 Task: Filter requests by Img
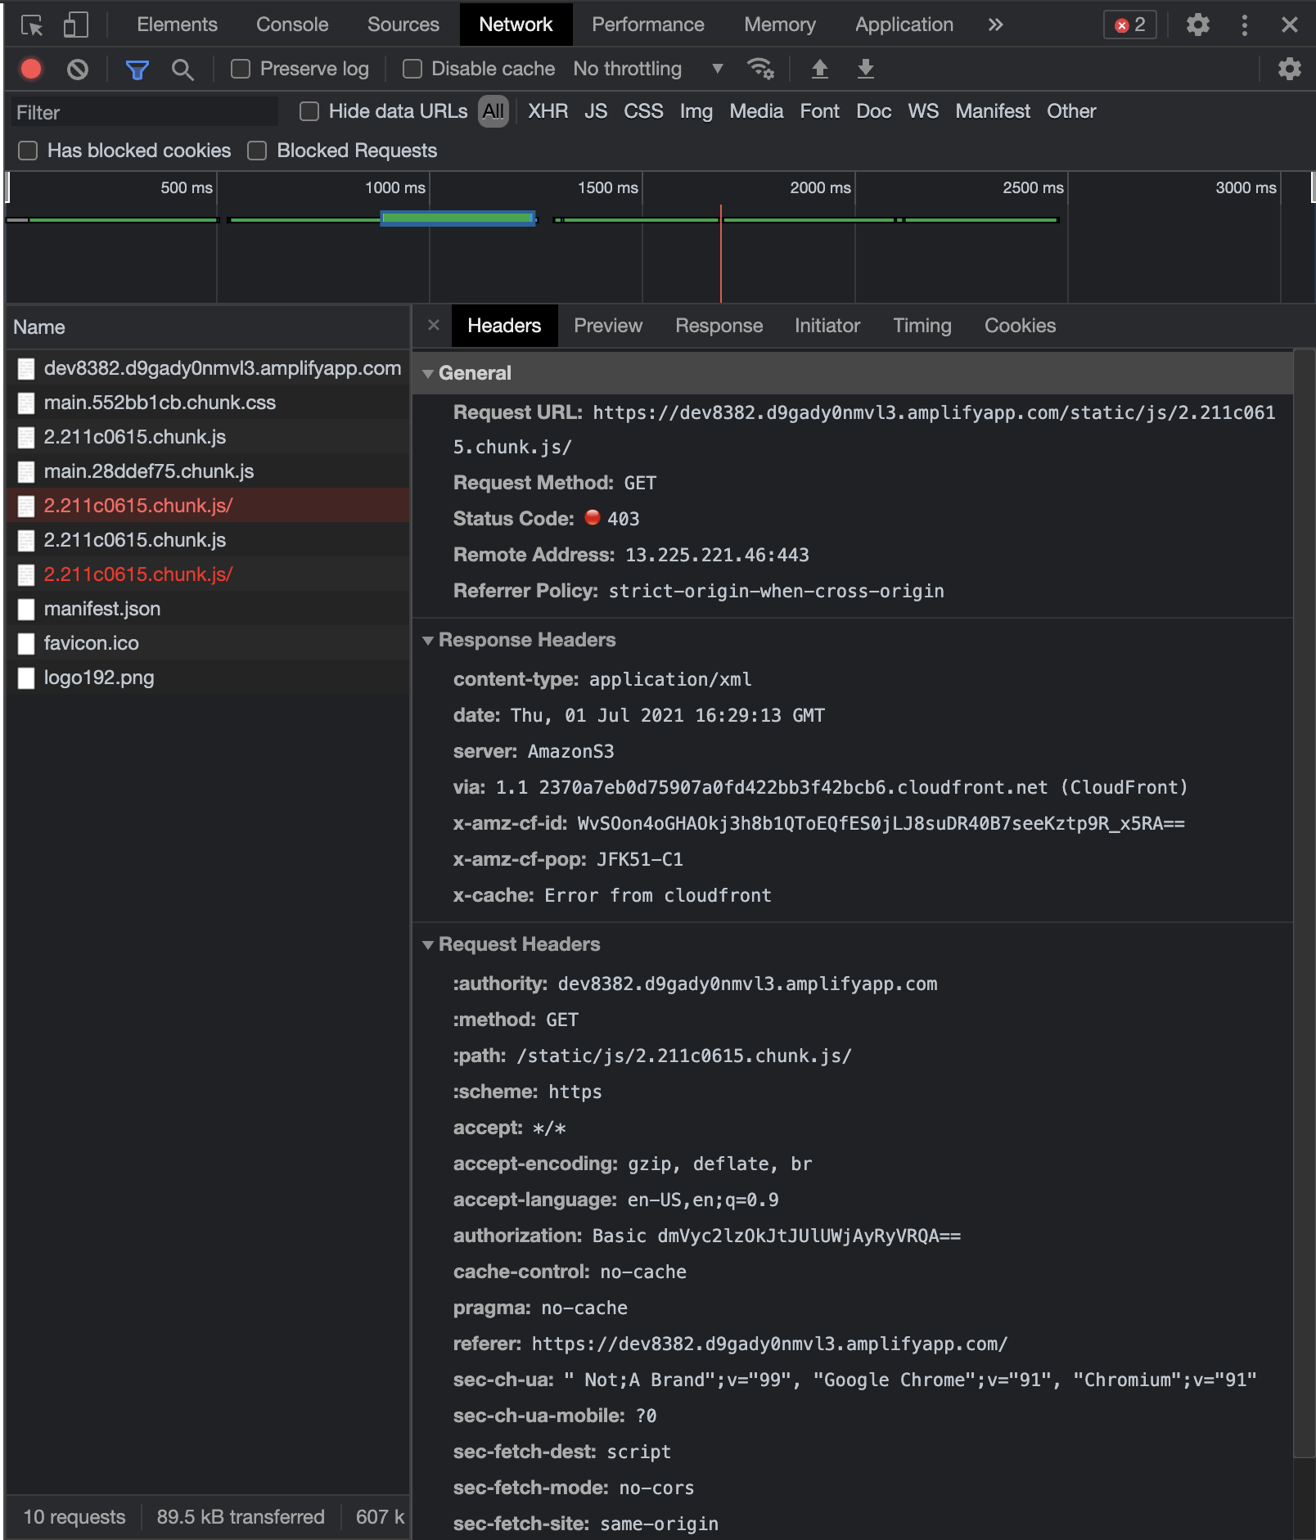coord(696,111)
